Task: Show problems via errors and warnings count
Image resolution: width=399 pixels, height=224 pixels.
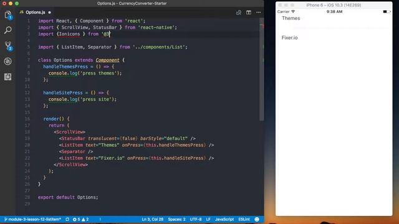Action: point(80,219)
